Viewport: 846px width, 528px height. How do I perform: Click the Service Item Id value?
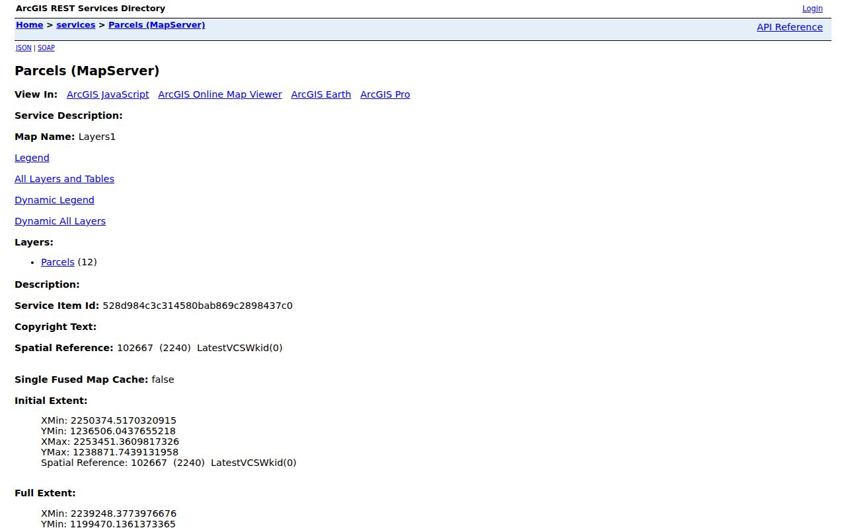(198, 306)
